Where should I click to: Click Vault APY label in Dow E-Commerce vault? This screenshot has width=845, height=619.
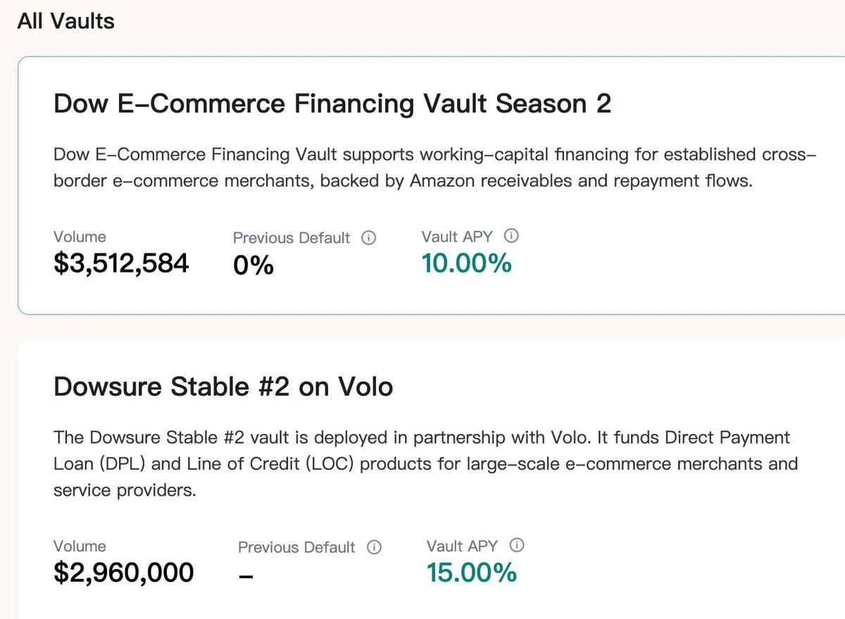click(x=457, y=237)
